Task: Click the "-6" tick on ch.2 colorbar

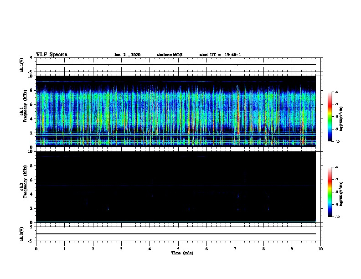Action: click(x=337, y=167)
